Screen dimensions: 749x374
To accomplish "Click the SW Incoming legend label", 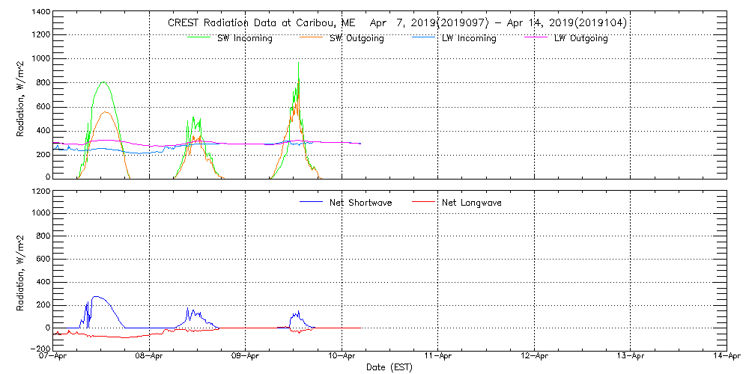I will [243, 39].
